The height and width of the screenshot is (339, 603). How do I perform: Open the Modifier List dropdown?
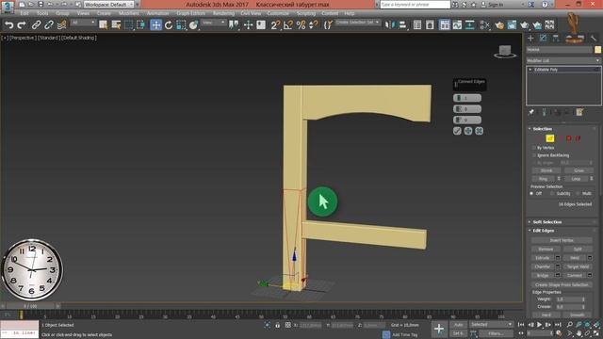563,60
